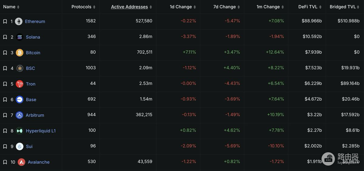The width and height of the screenshot is (364, 171).
Task: Sort table by Protocols column
Action: point(83,7)
